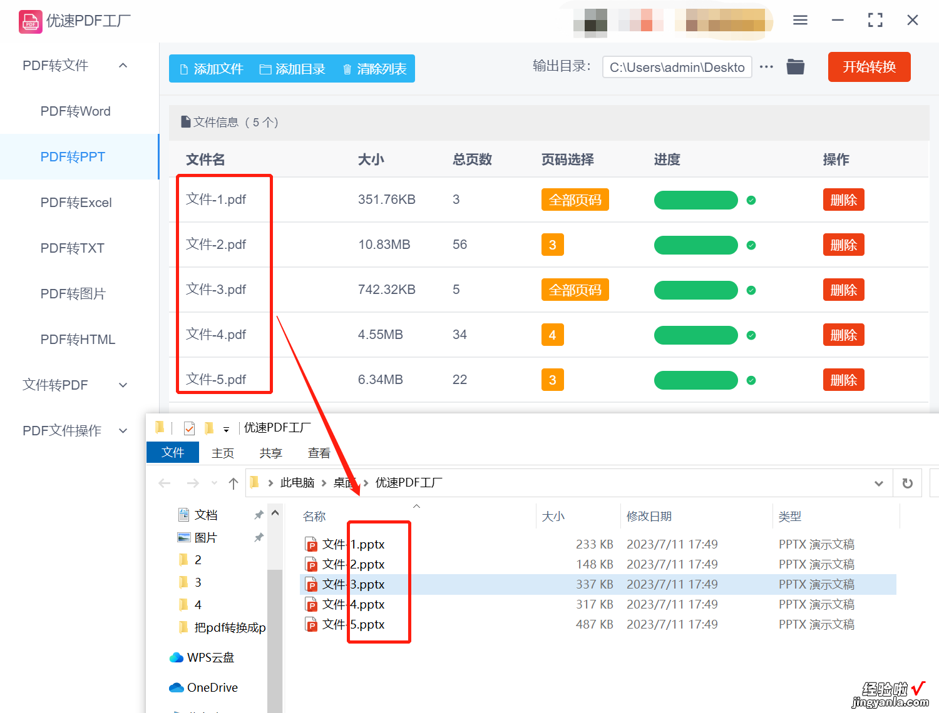Click 优速PDF工厂 in the address breadcrumb
The height and width of the screenshot is (713, 939).
coord(409,483)
